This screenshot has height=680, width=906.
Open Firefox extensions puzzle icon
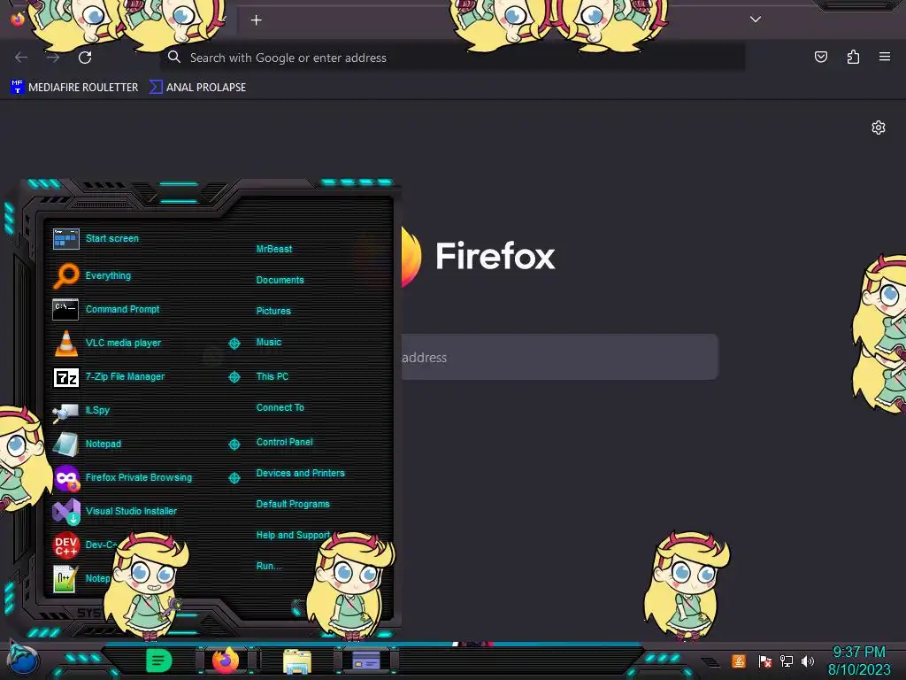pos(853,57)
